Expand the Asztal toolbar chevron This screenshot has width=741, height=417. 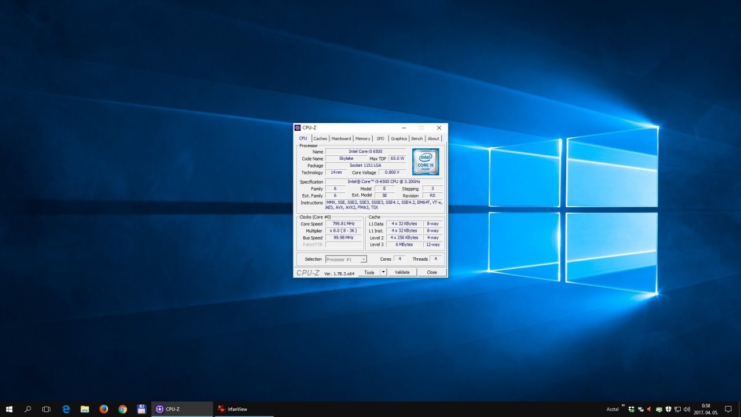(623, 406)
